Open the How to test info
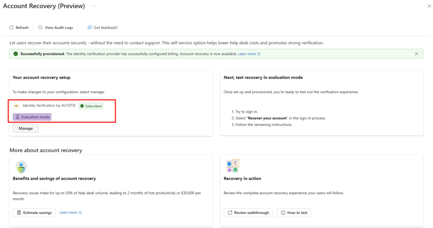The width and height of the screenshot is (433, 228). click(294, 213)
